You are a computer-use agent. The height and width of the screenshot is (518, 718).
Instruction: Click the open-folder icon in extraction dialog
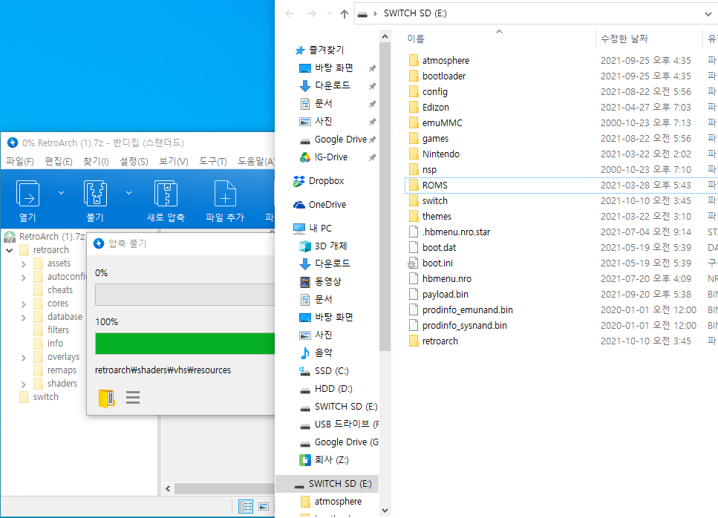pyautogui.click(x=107, y=398)
